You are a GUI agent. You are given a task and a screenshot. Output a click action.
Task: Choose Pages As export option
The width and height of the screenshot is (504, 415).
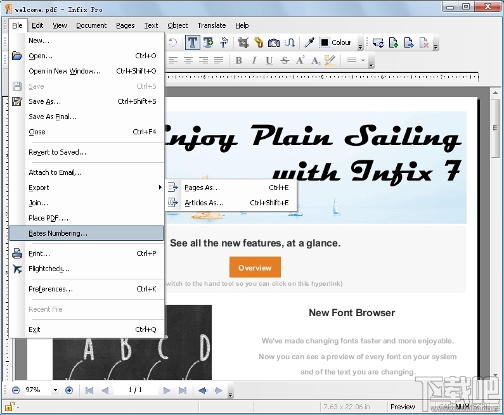tap(231, 188)
